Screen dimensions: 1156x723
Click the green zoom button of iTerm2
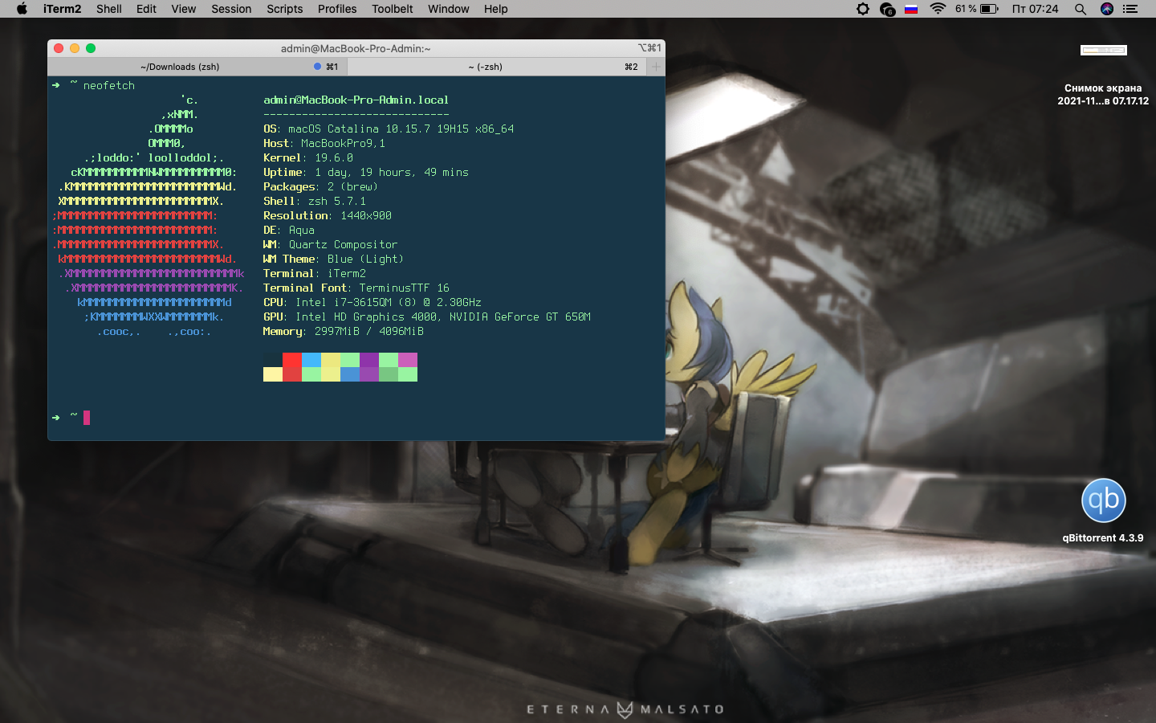[91, 48]
